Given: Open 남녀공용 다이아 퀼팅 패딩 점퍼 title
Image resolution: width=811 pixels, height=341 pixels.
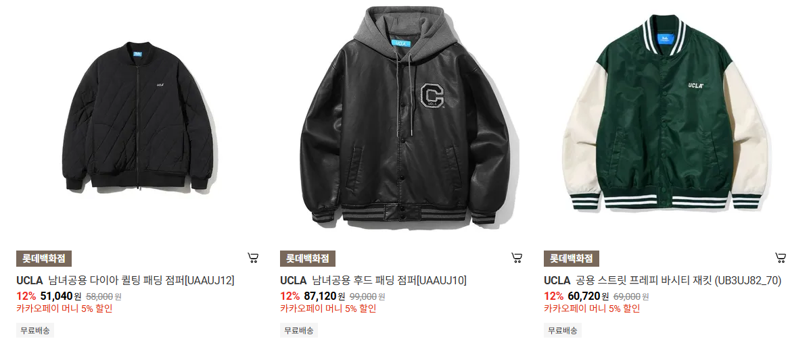Looking at the screenshot, I should (141, 280).
